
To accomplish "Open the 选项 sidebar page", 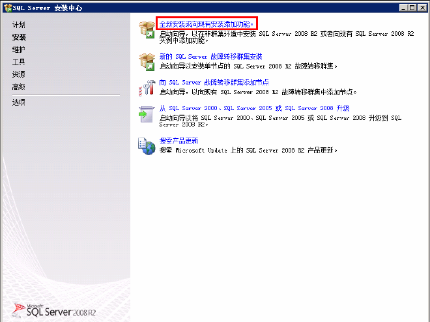I will 18,102.
